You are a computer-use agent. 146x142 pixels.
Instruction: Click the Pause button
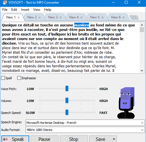[x=44, y=139]
